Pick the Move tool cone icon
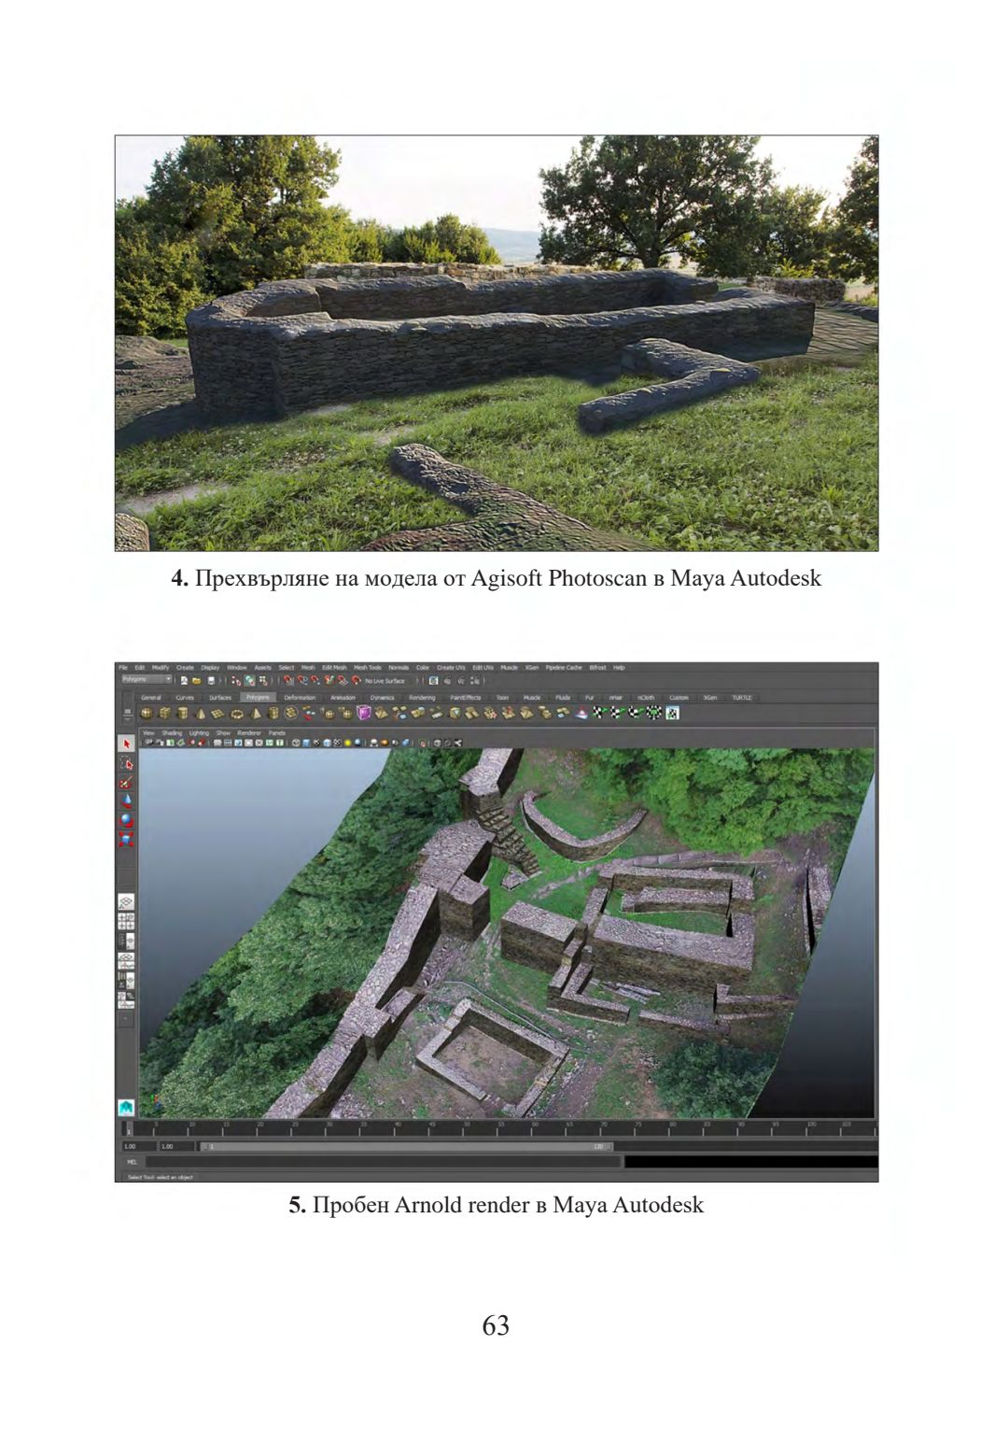This screenshot has width=1008, height=1431. point(126,801)
